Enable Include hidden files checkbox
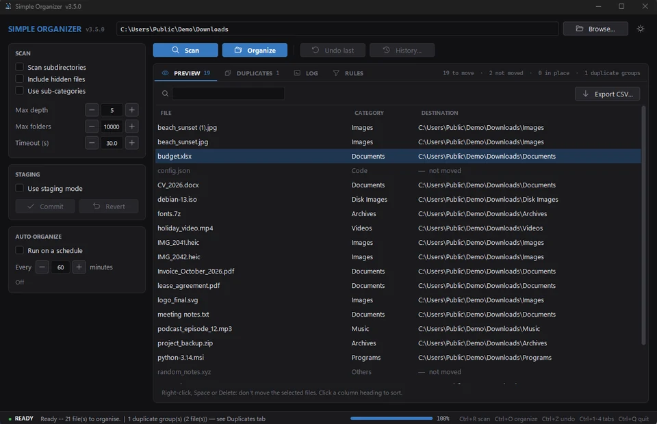The width and height of the screenshot is (657, 424). coord(19,79)
